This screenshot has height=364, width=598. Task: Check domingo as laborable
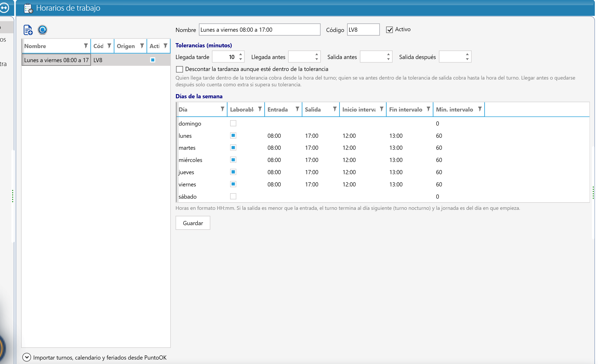[x=233, y=123]
